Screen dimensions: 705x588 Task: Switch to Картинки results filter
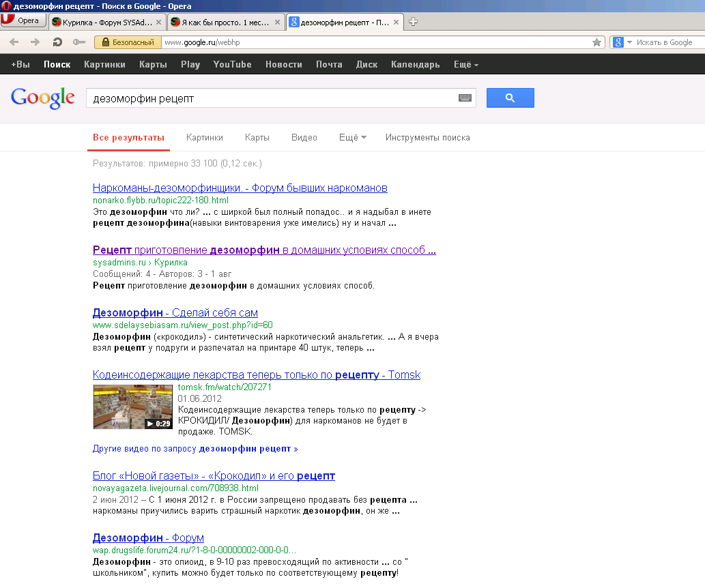click(x=205, y=138)
